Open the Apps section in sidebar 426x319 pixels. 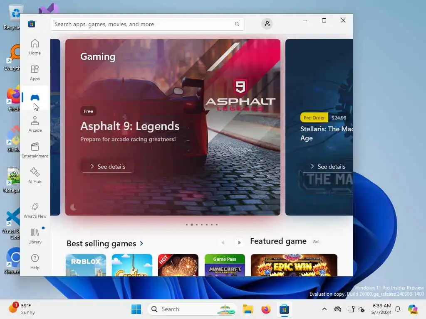pos(35,73)
